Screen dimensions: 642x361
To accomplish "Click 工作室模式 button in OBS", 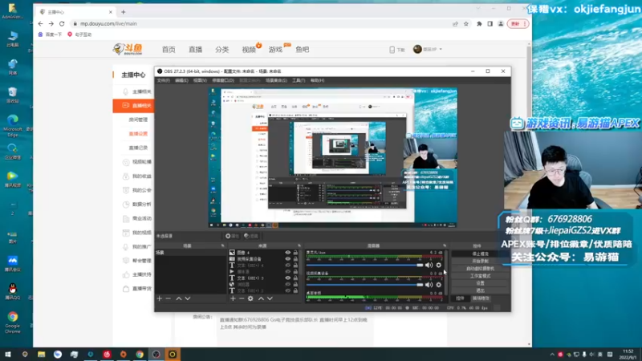I will point(480,276).
